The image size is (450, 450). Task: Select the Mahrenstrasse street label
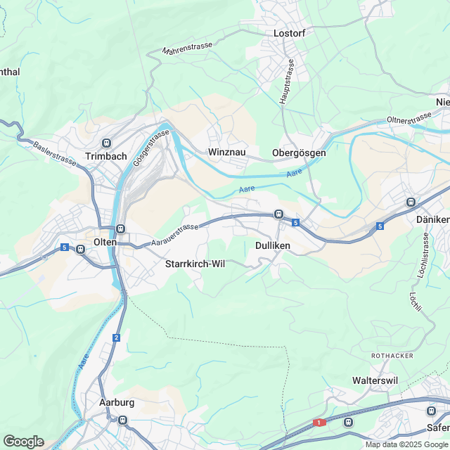pyautogui.click(x=188, y=49)
